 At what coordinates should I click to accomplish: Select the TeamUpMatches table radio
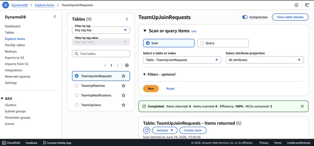point(76,86)
